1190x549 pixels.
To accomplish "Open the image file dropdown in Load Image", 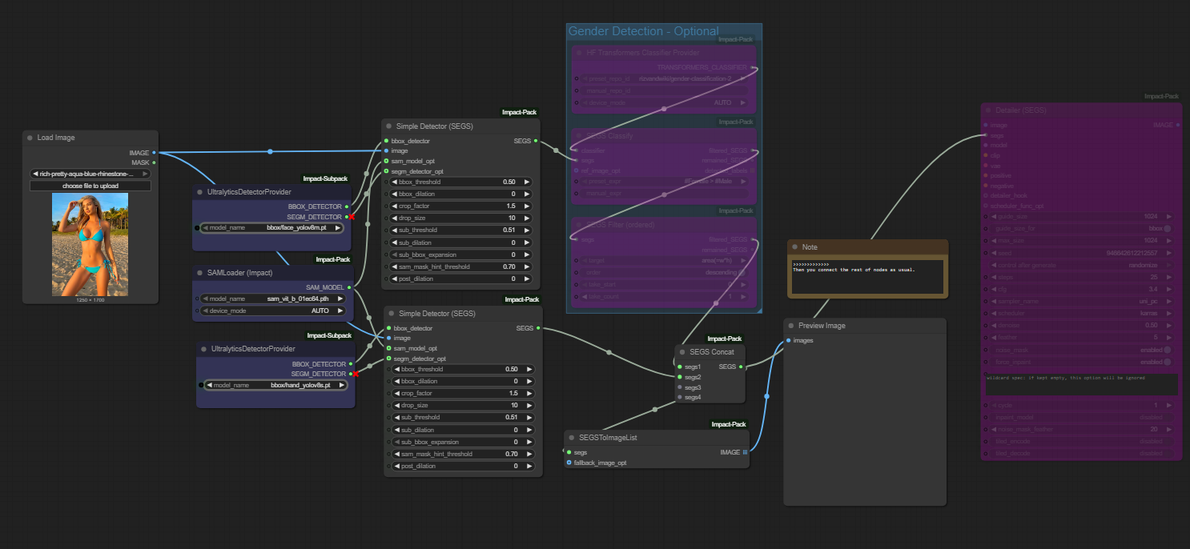I will (90, 174).
